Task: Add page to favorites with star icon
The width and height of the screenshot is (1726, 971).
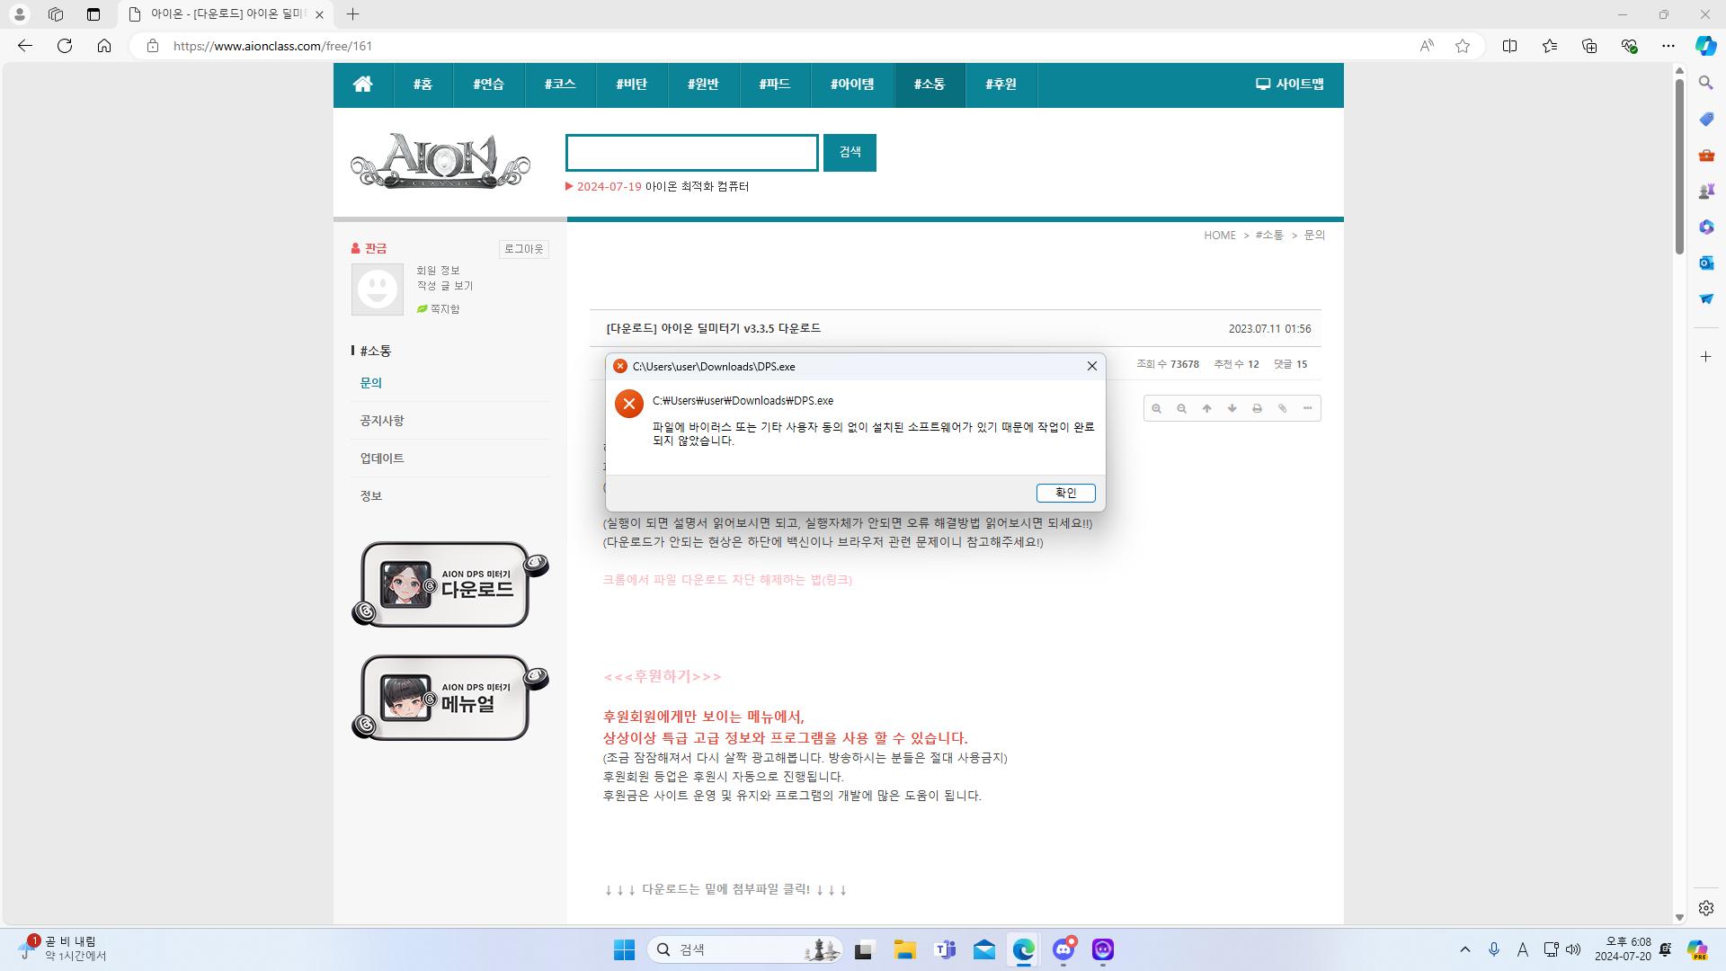Action: point(1463,46)
